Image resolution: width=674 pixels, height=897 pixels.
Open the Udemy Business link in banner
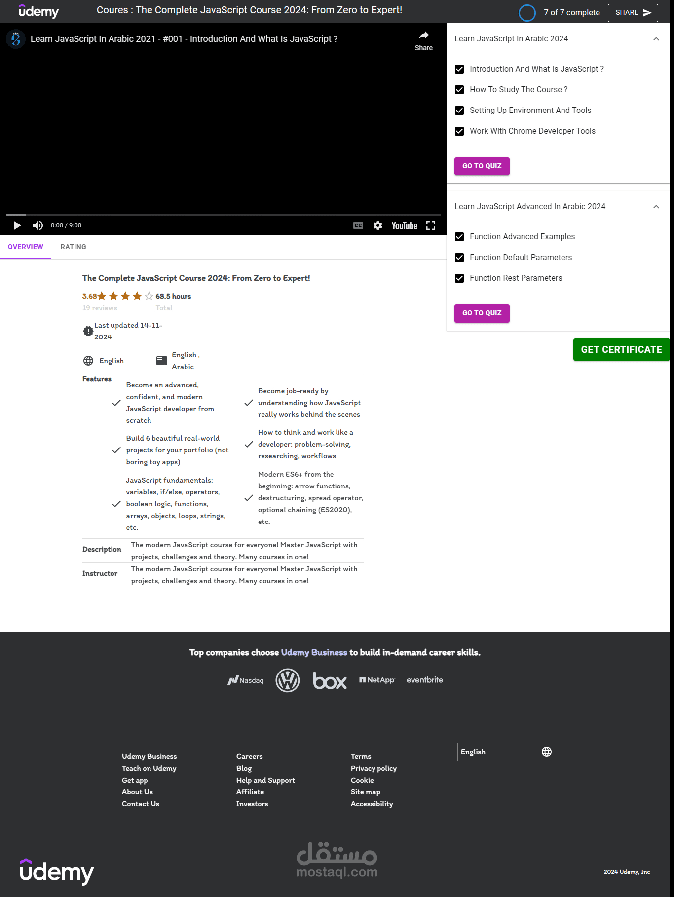pos(314,653)
